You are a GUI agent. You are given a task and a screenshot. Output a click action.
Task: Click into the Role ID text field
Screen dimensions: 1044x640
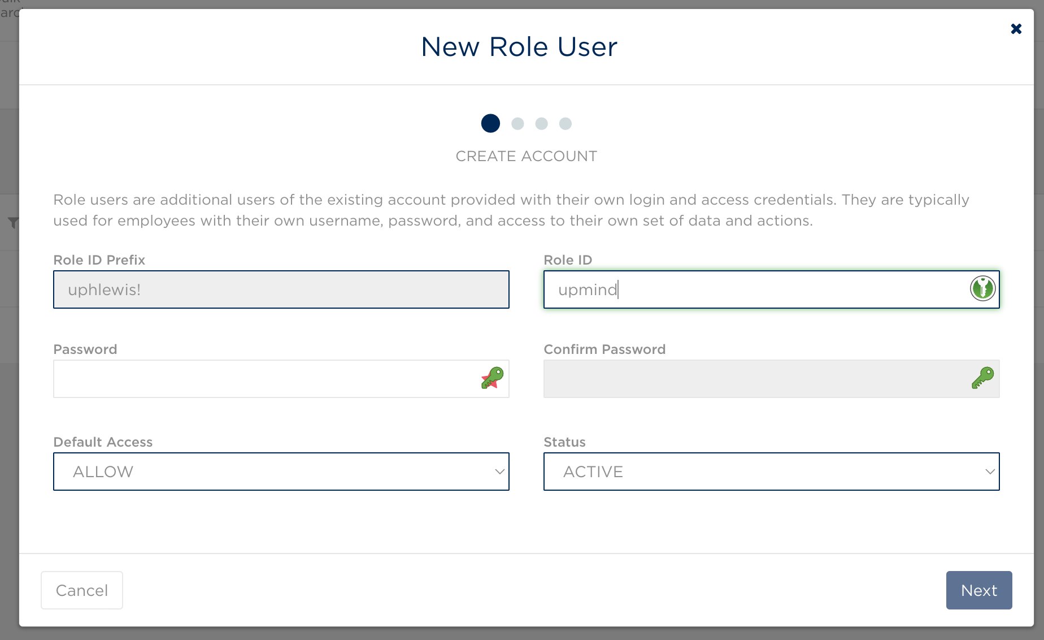pos(757,289)
